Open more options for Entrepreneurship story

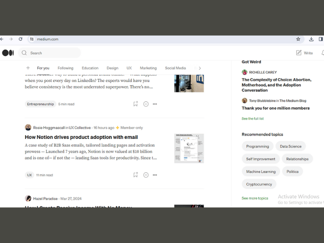pyautogui.click(x=155, y=104)
